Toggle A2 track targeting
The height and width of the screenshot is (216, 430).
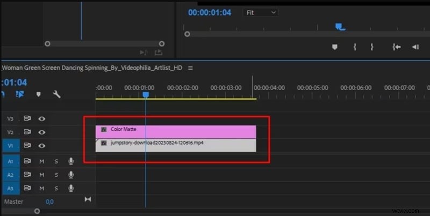click(x=11, y=175)
